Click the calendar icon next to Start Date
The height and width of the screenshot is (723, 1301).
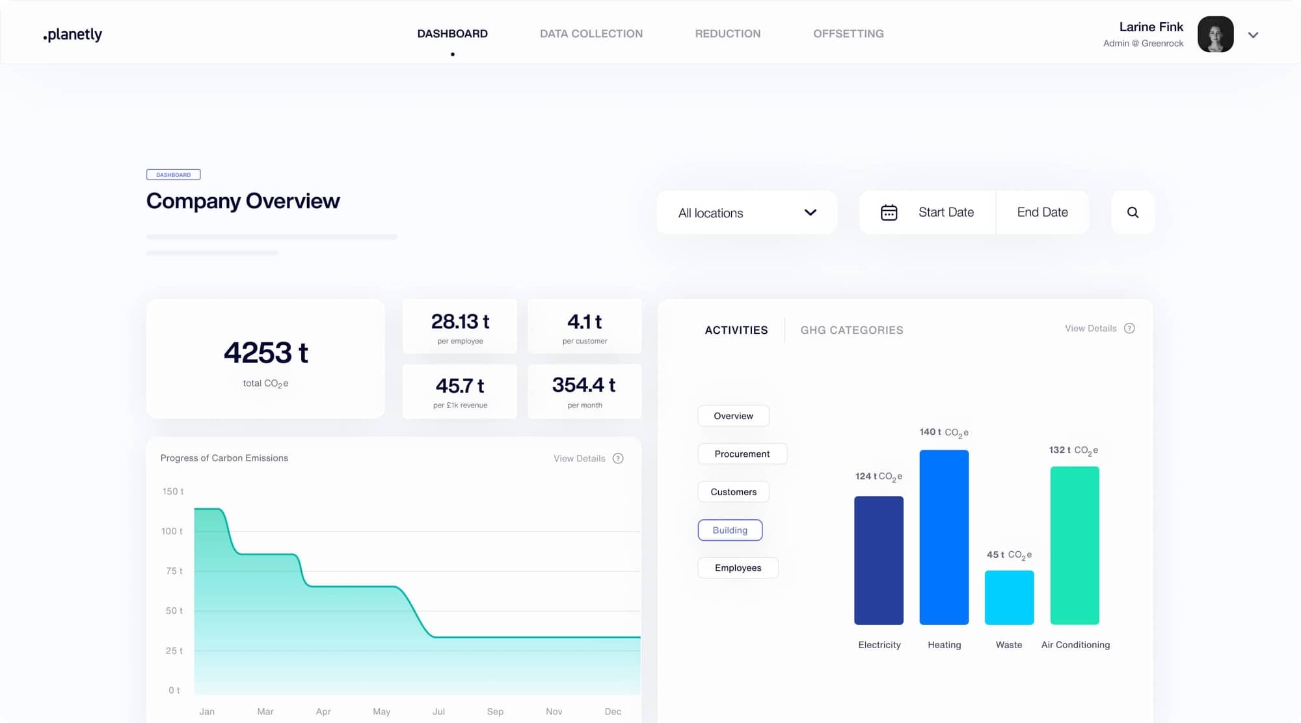click(x=890, y=212)
